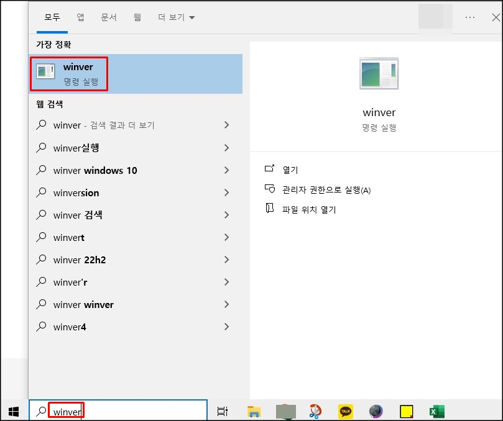Launch Excel from the taskbar
The width and height of the screenshot is (503, 421).
tap(436, 412)
